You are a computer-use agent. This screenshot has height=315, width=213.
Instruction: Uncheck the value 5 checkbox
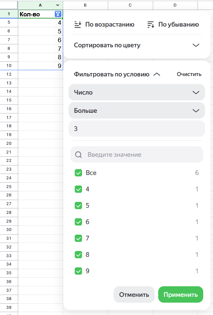tap(78, 206)
